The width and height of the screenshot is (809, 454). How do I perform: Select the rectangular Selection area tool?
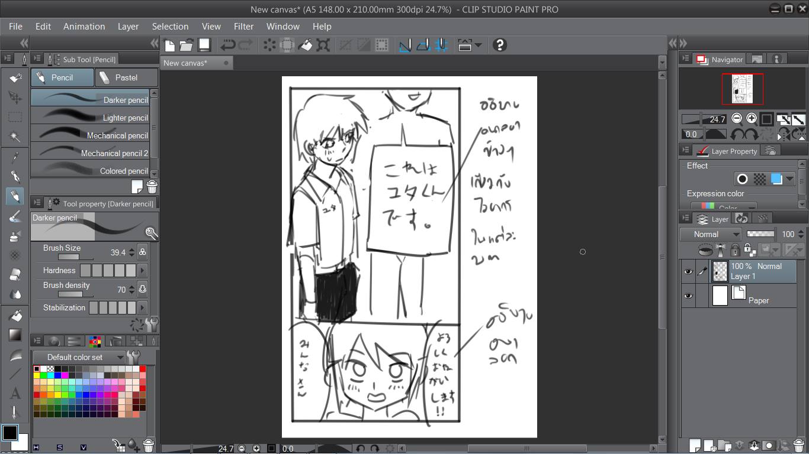point(15,117)
